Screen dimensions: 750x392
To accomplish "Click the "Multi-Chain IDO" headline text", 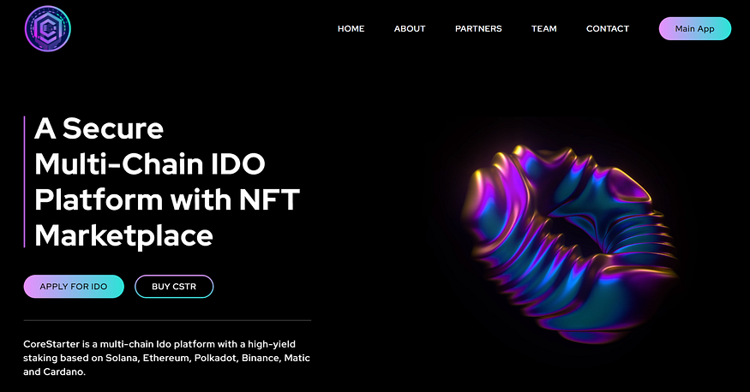I will click(x=150, y=163).
